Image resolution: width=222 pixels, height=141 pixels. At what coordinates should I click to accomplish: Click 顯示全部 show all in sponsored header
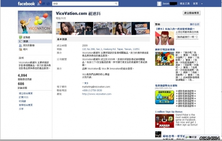[195, 24]
